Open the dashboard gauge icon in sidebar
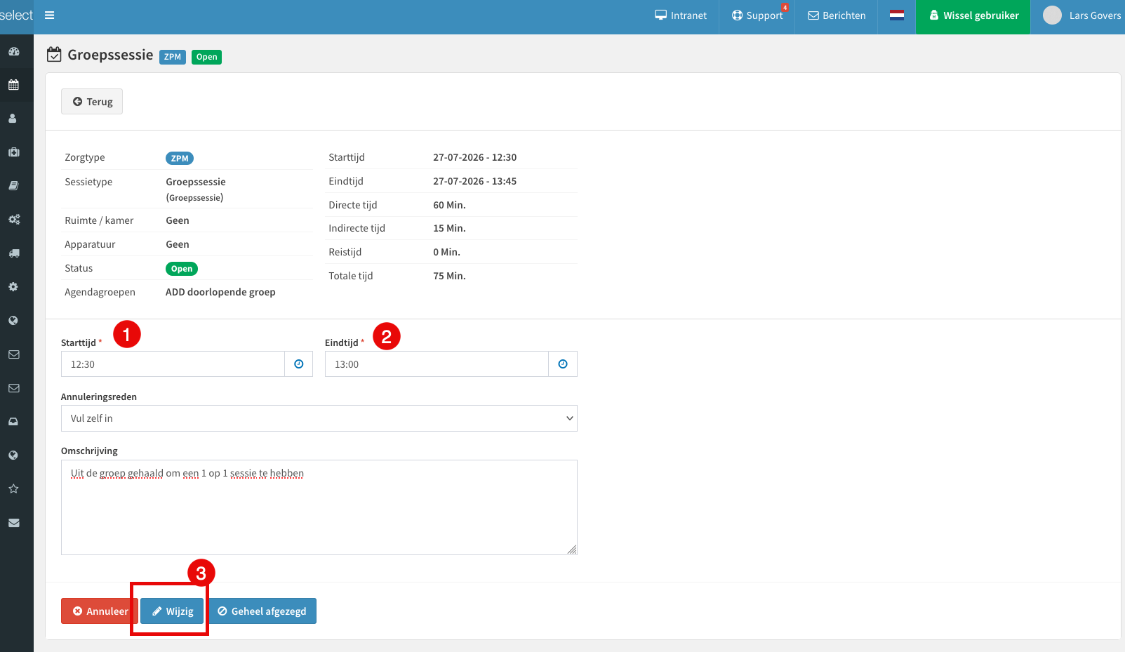 tap(13, 51)
